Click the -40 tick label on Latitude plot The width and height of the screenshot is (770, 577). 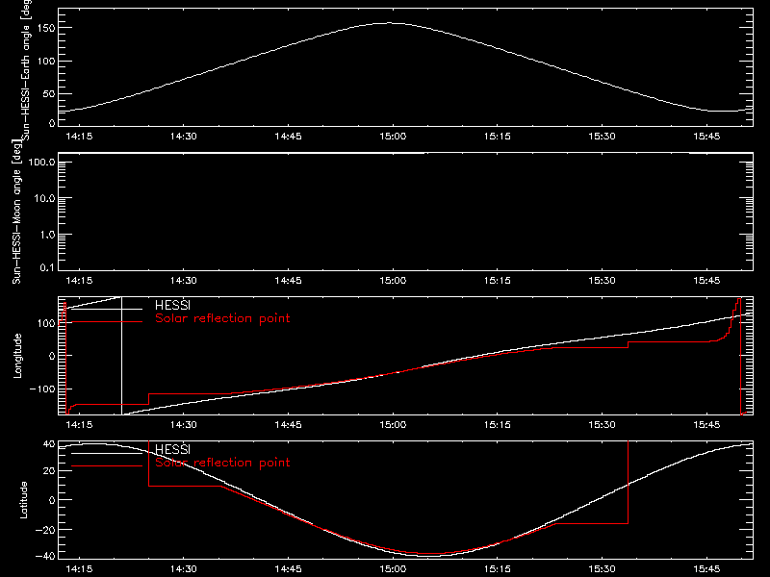(x=45, y=556)
